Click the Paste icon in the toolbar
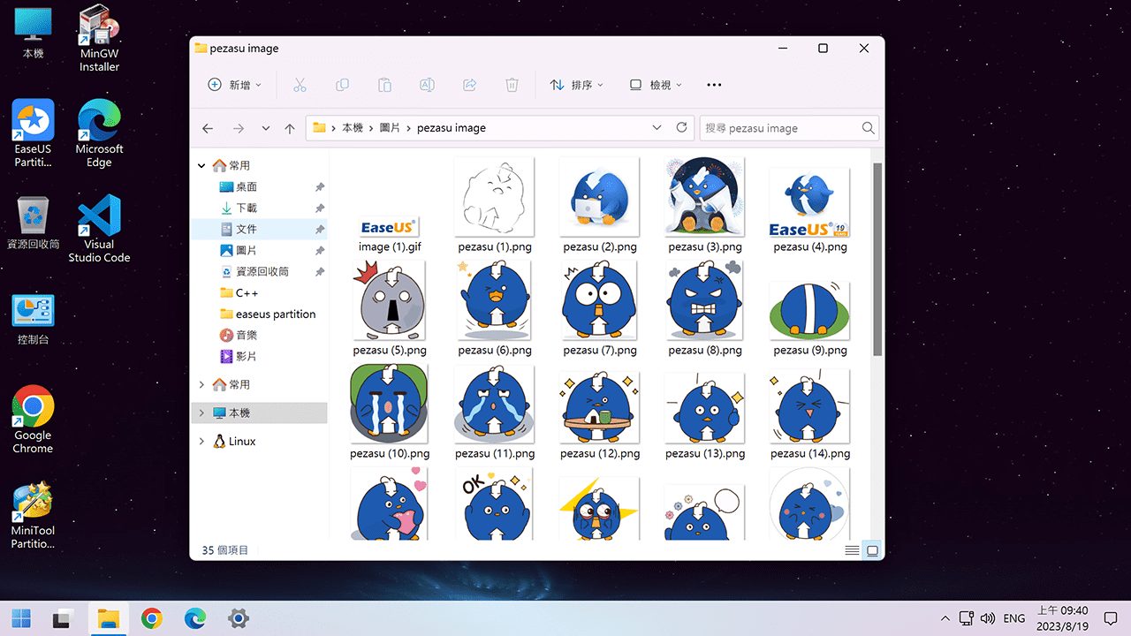 384,84
